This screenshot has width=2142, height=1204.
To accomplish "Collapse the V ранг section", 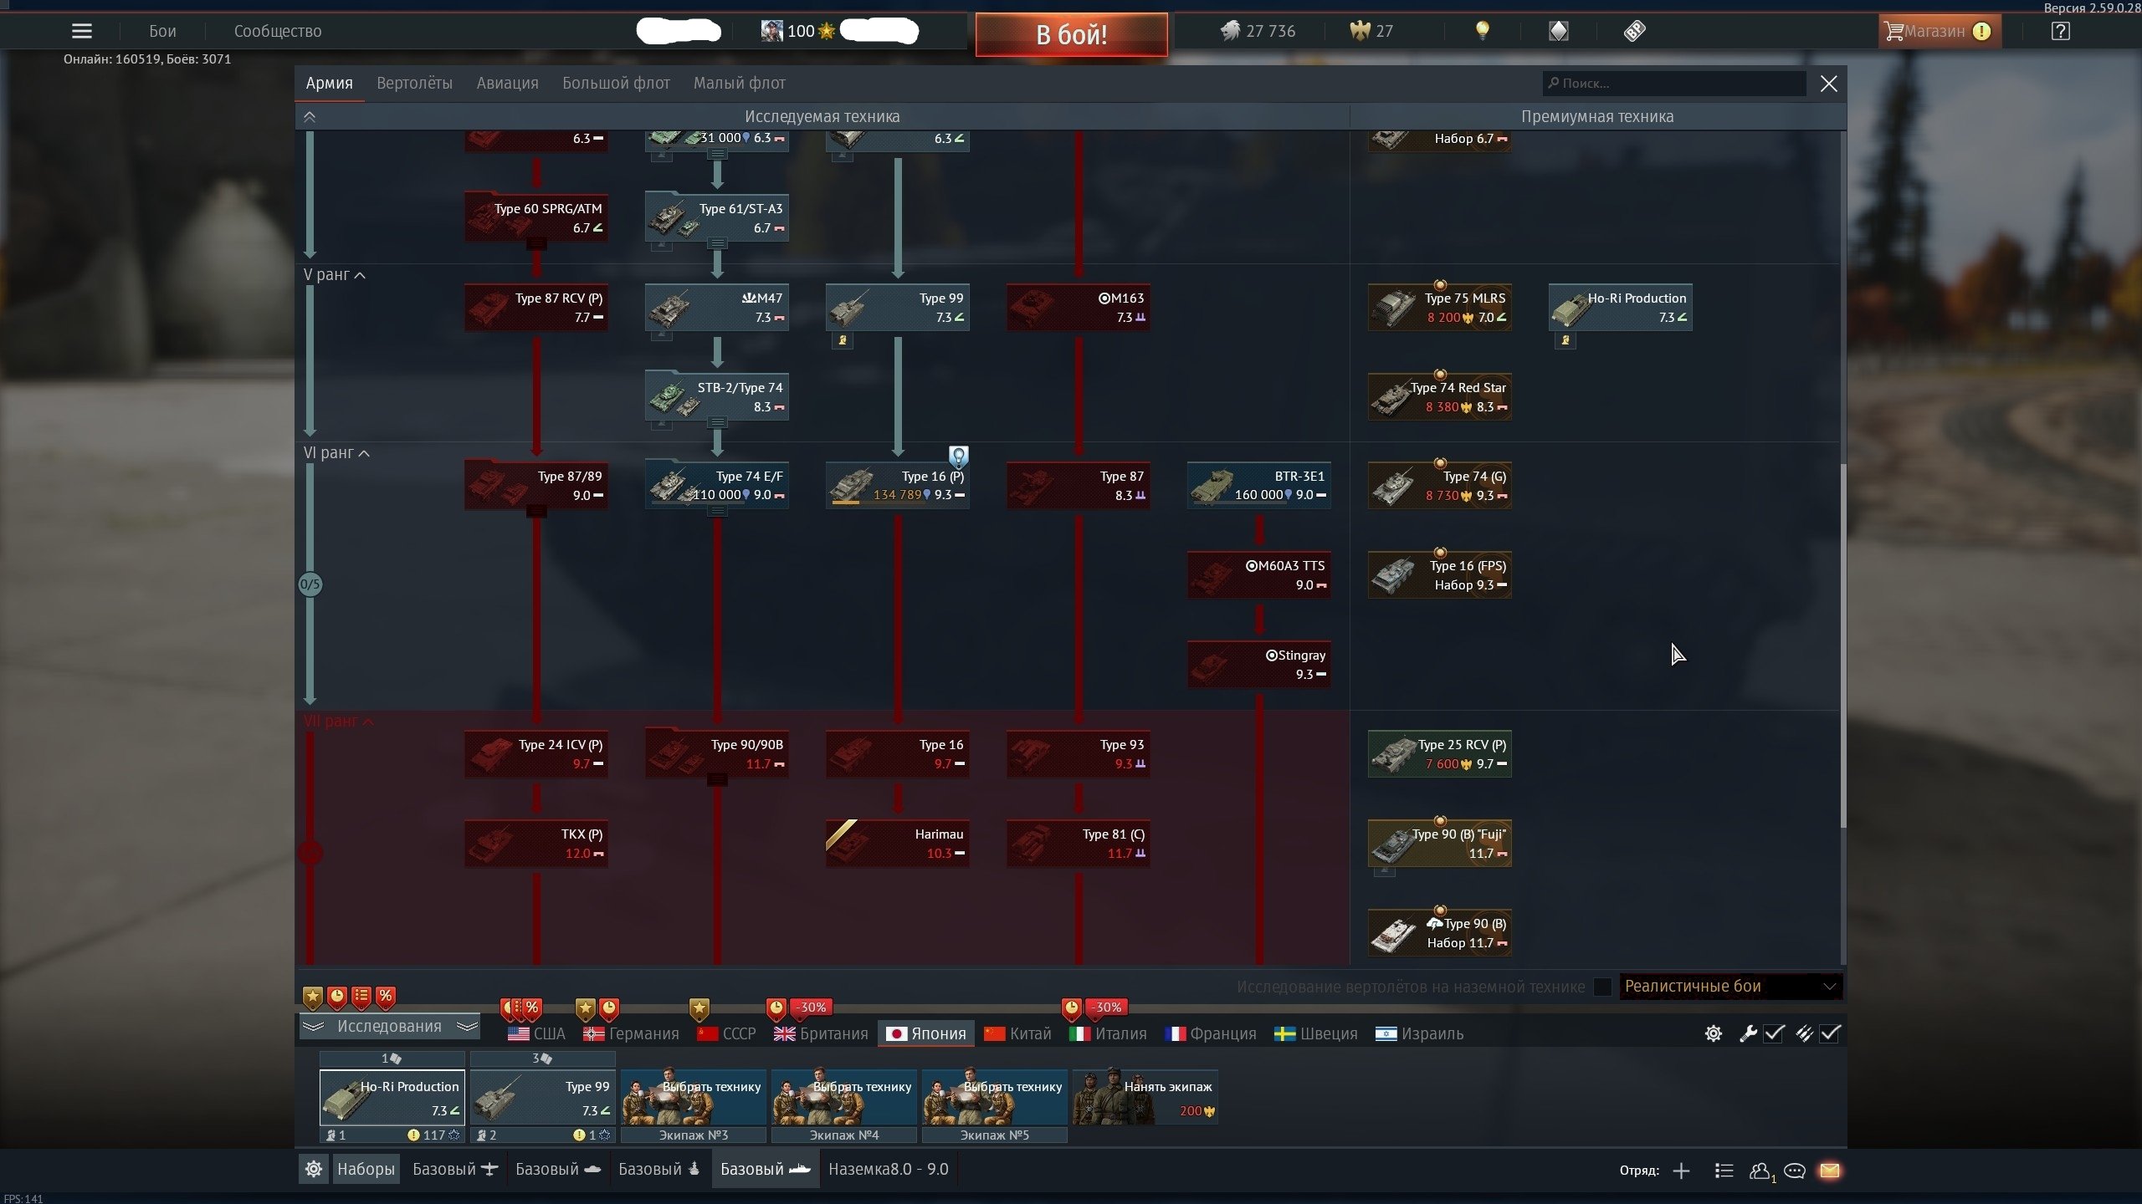I will [x=335, y=274].
